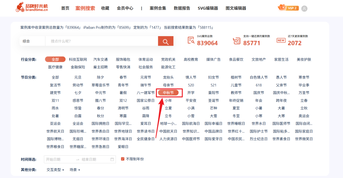
Task: Click the SVG case total icon
Action: tap(191, 41)
